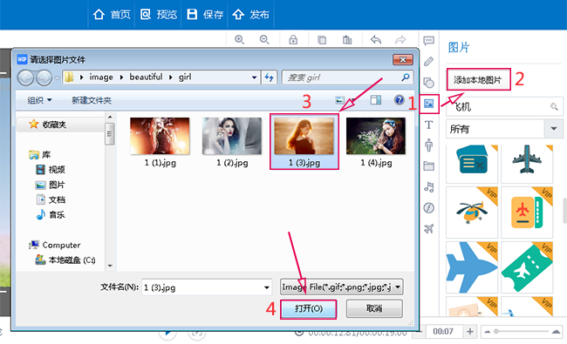Open the Image File type filter dropdown
Viewport: 567px width, 344px height.
click(x=342, y=287)
